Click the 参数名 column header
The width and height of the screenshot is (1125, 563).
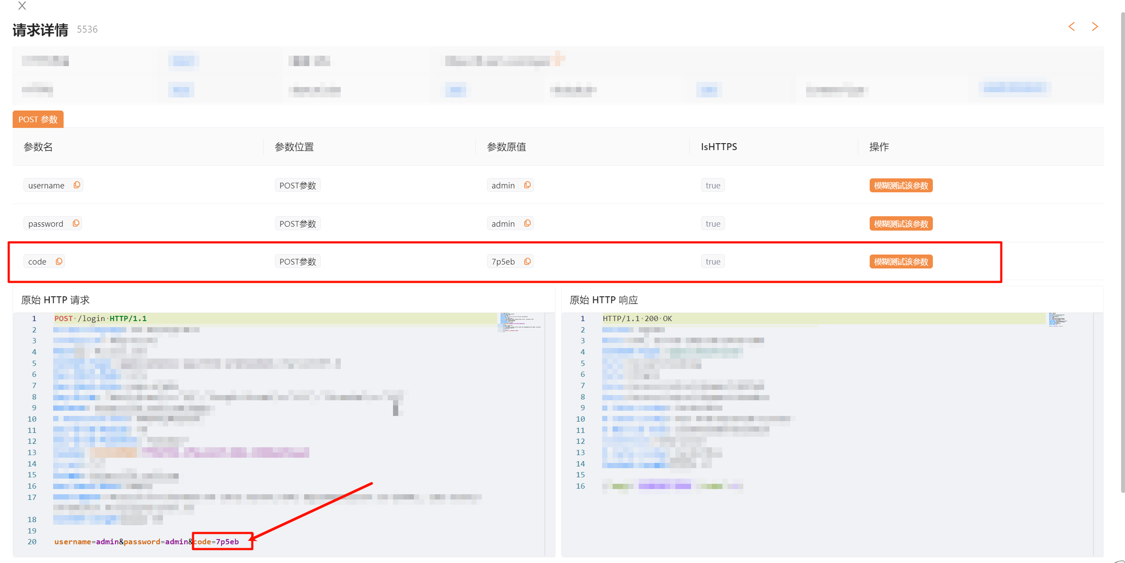coord(38,147)
